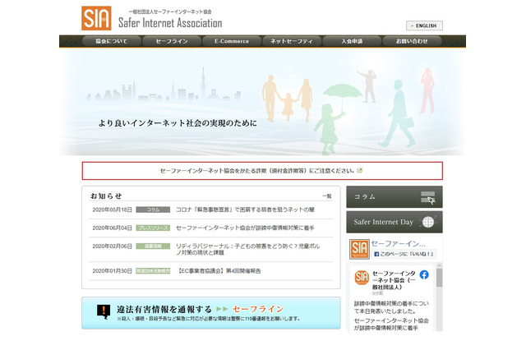The height and width of the screenshot is (350, 526).
Task: Click the プレスリリース tag label
Action: (x=153, y=228)
